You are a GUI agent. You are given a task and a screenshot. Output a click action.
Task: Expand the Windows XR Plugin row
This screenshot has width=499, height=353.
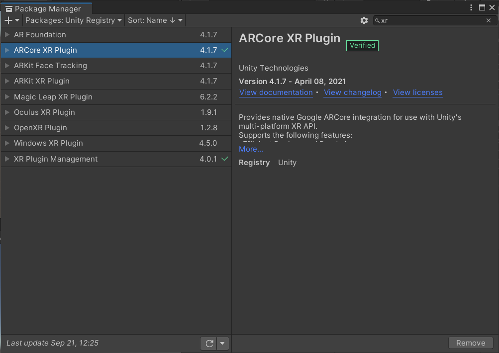7,143
